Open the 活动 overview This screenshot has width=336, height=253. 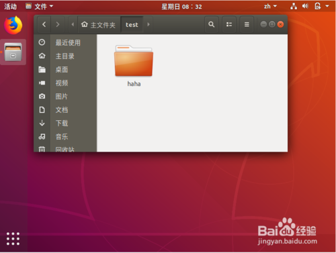pyautogui.click(x=10, y=6)
